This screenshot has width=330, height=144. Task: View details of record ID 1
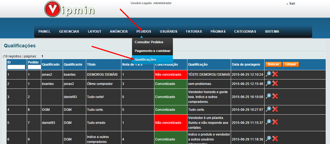tap(268, 74)
